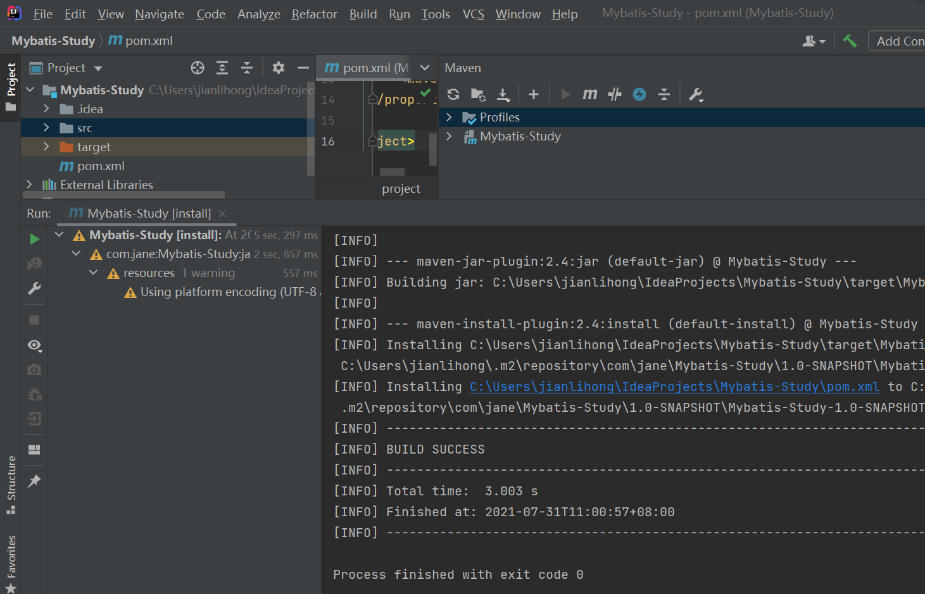
Task: Download Maven sources and documentation
Action: [x=503, y=94]
